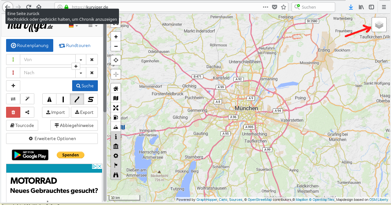Click the folded map icon in toolbar
The width and height of the screenshot is (391, 205).
116,98
